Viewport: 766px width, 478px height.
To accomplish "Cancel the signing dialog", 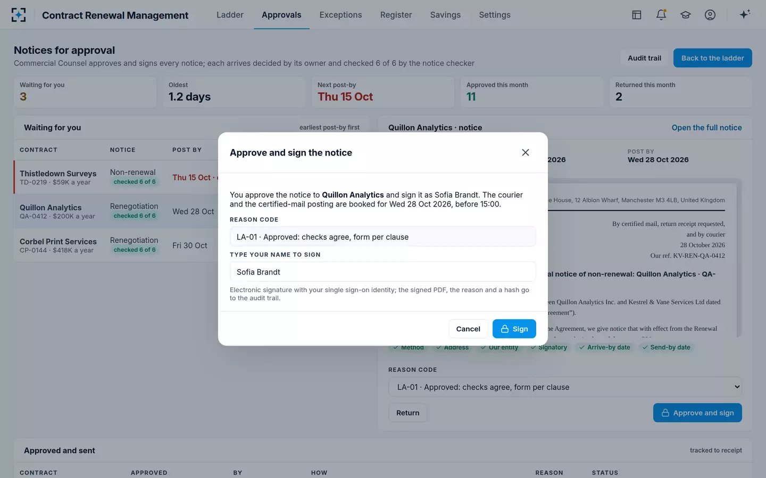I will pos(468,329).
